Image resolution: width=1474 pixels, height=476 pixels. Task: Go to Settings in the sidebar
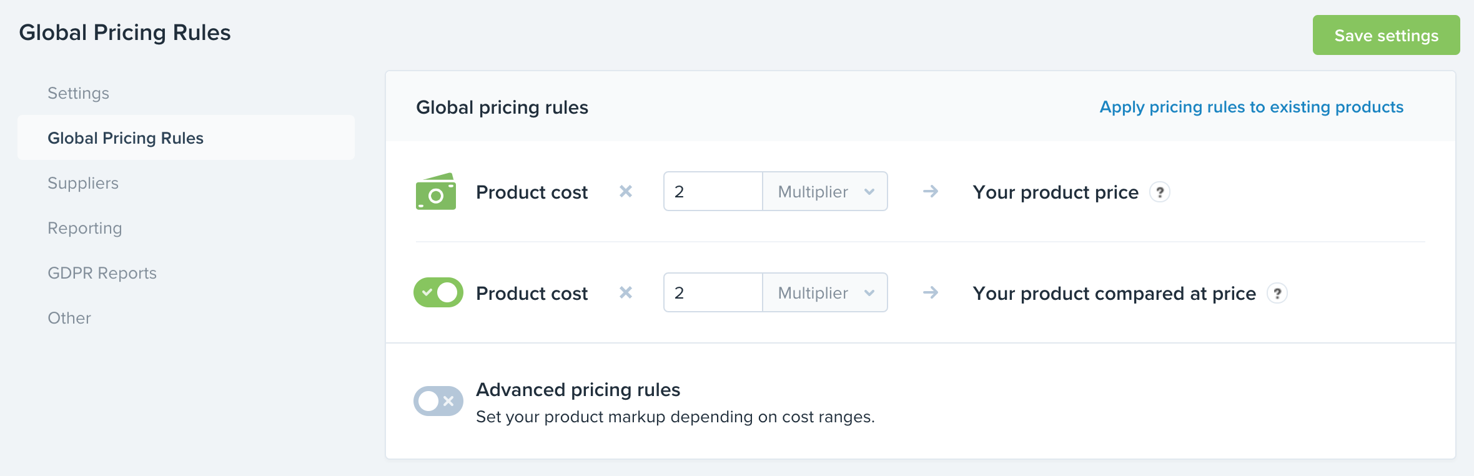pos(79,93)
